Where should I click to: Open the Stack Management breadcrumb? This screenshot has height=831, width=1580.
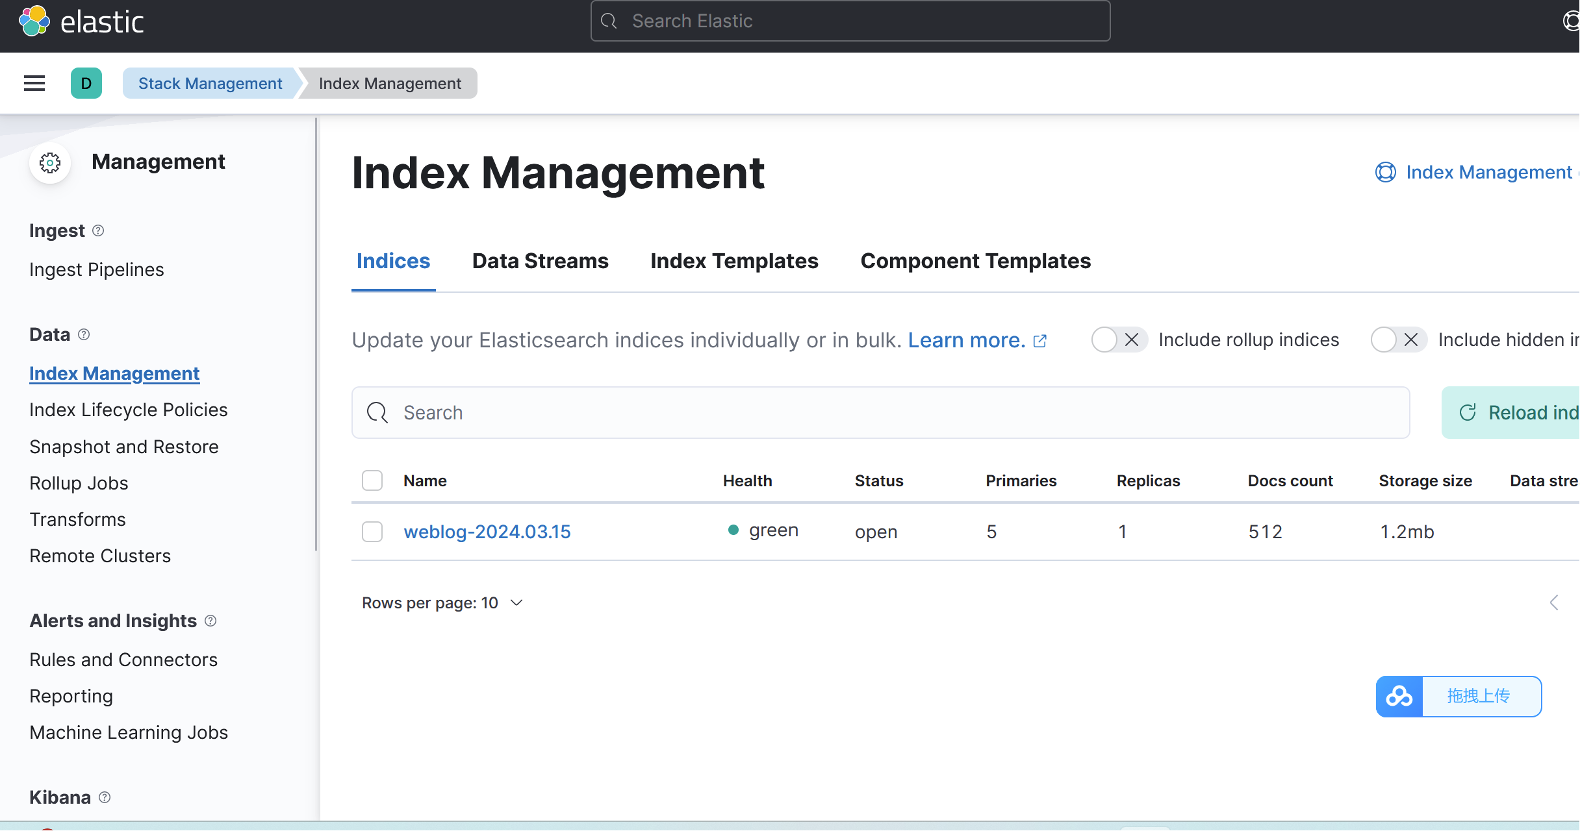(x=210, y=83)
